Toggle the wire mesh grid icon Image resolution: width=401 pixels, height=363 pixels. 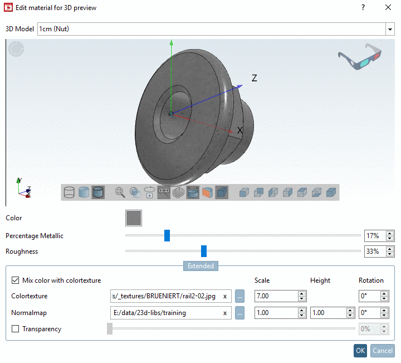[x=178, y=193]
